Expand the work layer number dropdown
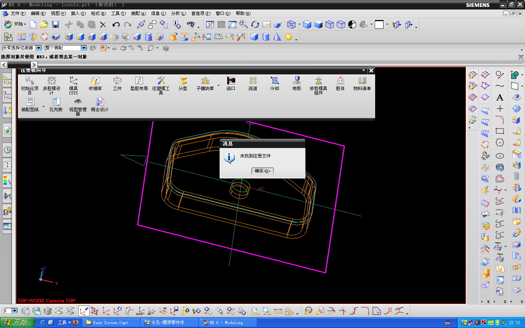525x328 pixels. 15,311
